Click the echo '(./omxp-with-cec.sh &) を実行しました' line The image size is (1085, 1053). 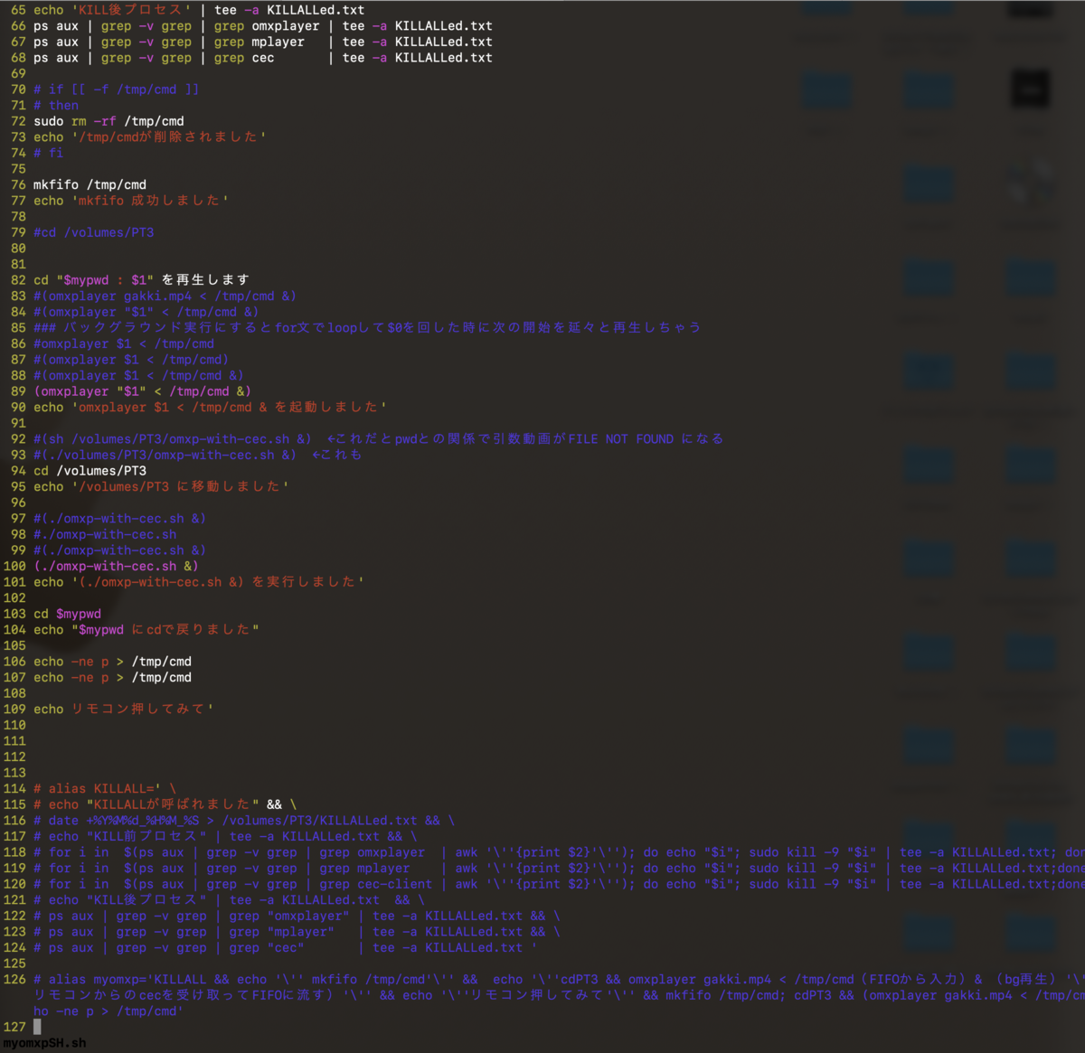(x=199, y=582)
